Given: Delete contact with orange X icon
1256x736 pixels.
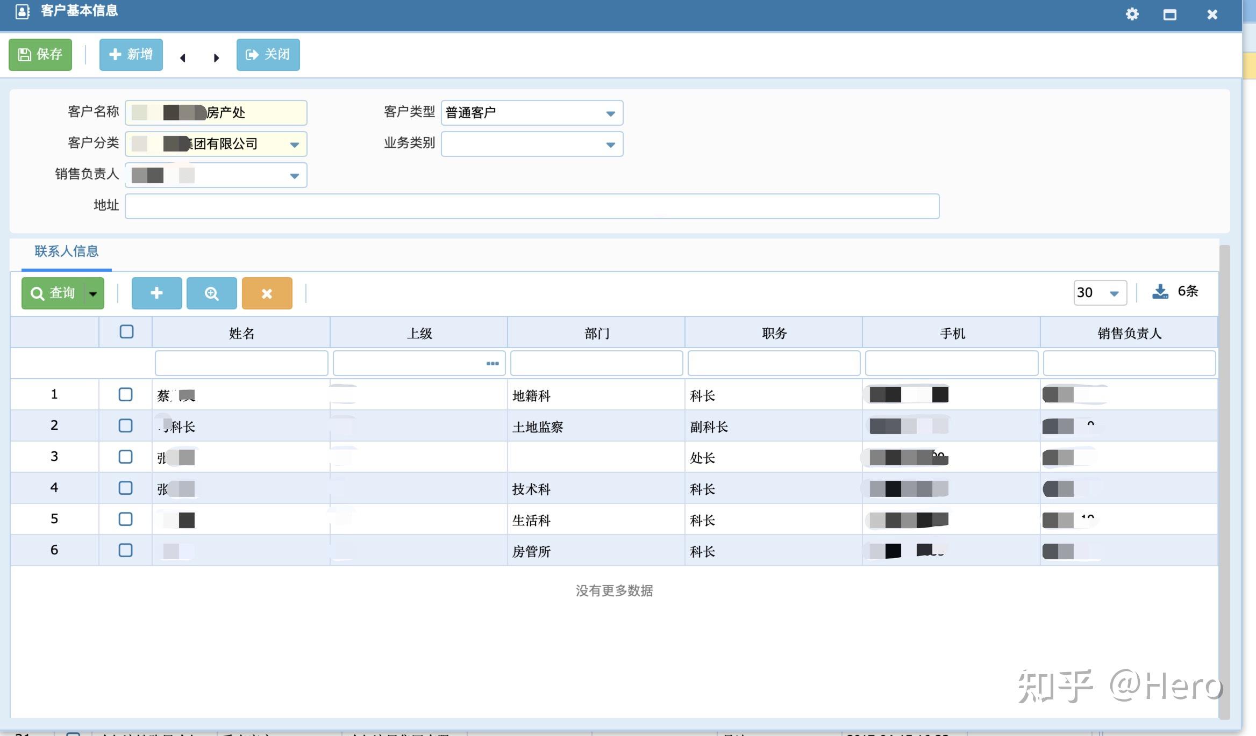Looking at the screenshot, I should coord(267,293).
